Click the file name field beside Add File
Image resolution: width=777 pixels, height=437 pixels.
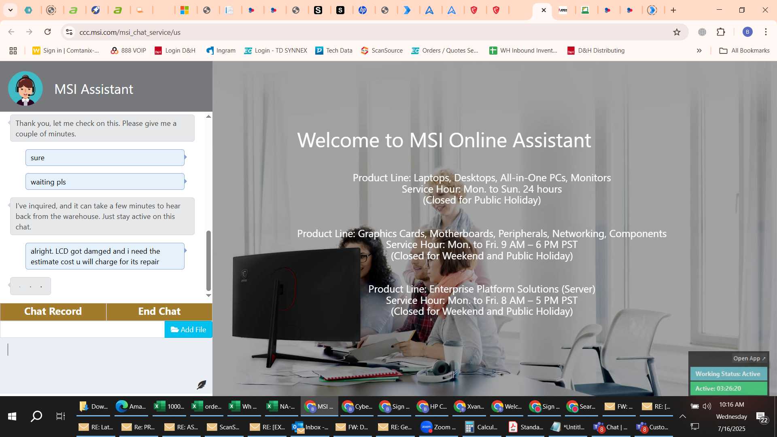(x=82, y=329)
